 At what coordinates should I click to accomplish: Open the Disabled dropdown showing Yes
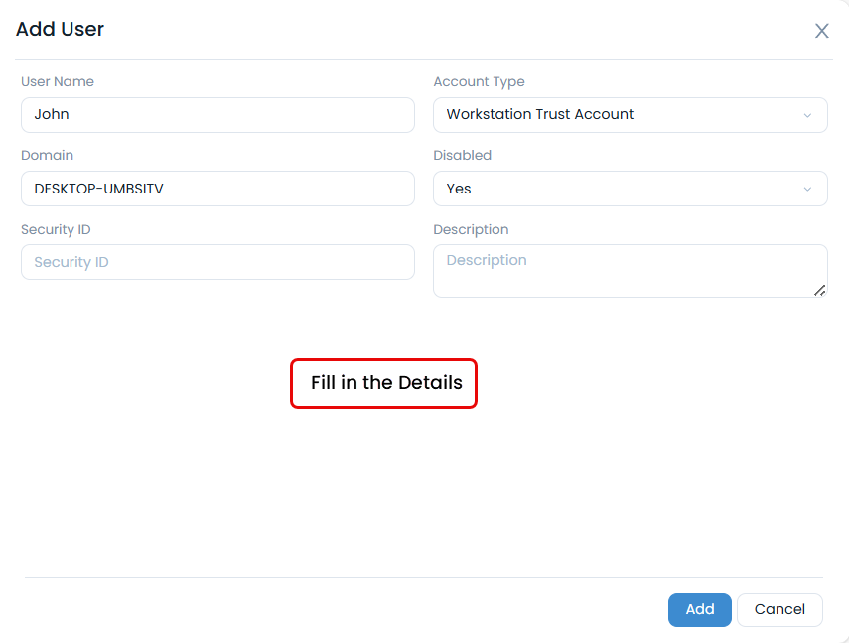pos(630,189)
